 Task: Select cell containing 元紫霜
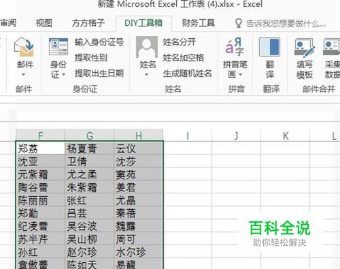[41, 174]
